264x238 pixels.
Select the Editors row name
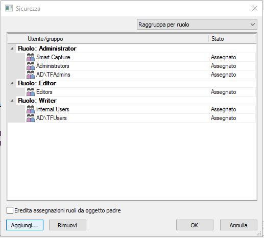coord(44,92)
